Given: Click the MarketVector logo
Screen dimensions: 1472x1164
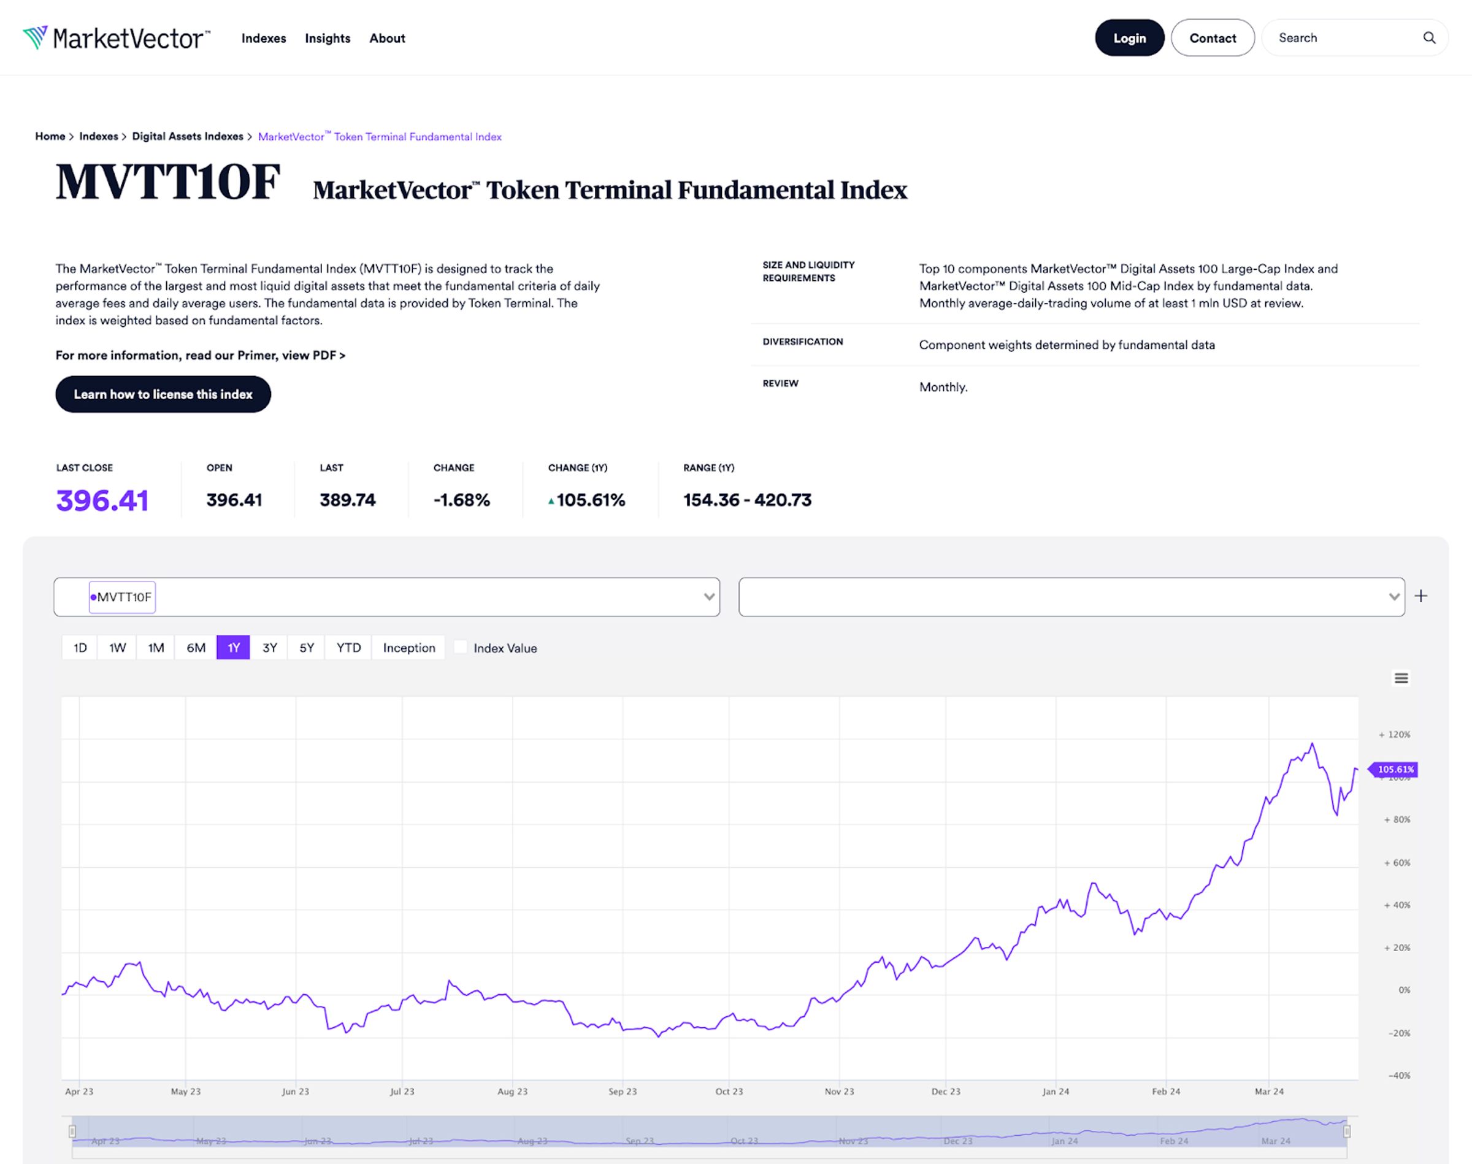Looking at the screenshot, I should click(x=117, y=38).
